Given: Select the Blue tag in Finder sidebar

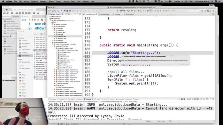Looking at the screenshot, I should (x=22, y=78).
